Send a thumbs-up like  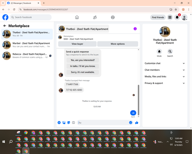point(137,122)
